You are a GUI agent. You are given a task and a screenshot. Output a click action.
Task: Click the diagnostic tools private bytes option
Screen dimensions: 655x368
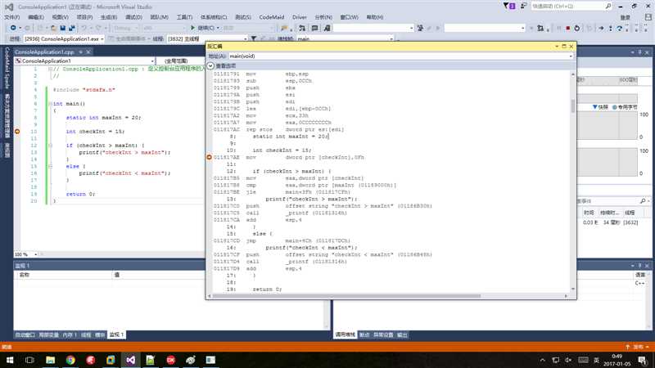point(625,107)
